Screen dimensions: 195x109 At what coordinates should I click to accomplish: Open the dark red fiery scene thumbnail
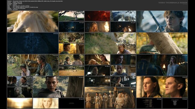97,16
